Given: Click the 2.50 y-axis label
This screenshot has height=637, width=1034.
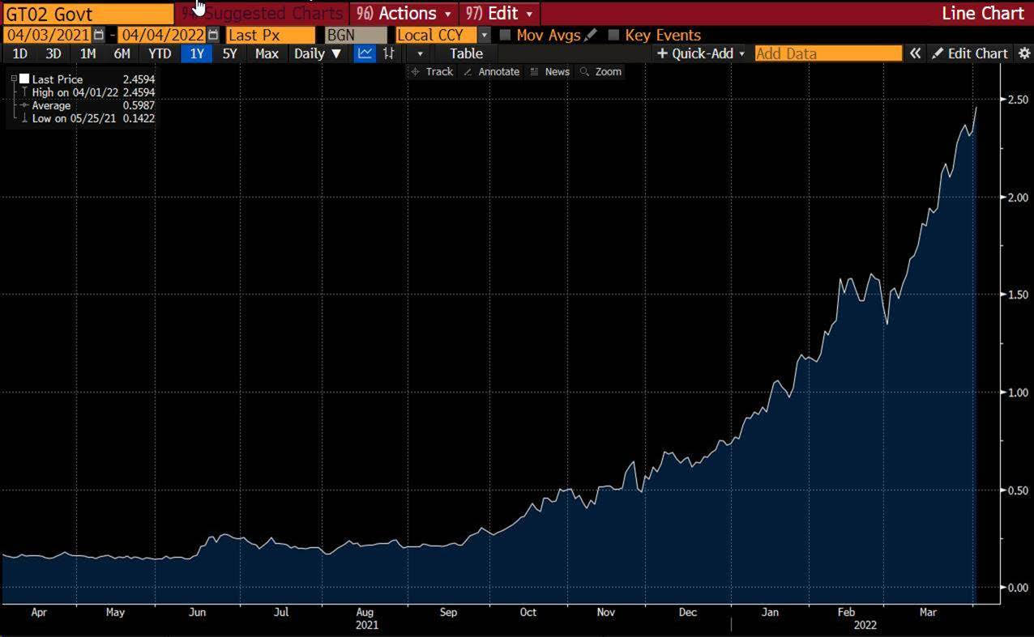Looking at the screenshot, I should point(1017,100).
